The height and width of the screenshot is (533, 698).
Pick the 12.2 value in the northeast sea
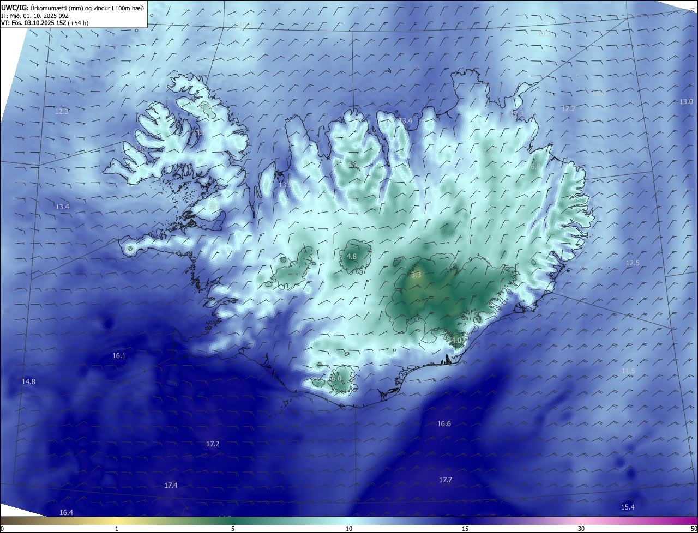click(x=568, y=108)
